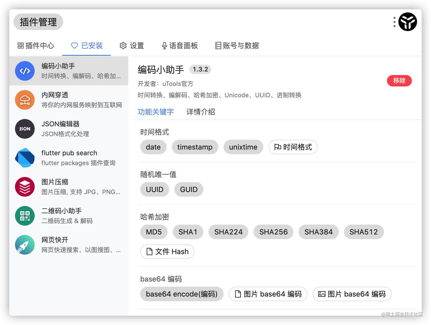
Task: Select 内网穿透 plugin title in the list
Action: point(55,95)
